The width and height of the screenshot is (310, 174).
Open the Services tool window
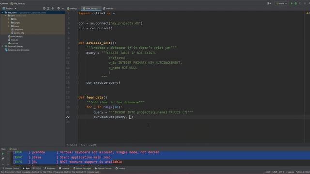coord(121,168)
